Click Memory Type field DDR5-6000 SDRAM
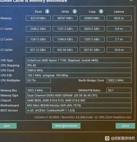Viewport: 137px width, 142px height. [79, 95]
